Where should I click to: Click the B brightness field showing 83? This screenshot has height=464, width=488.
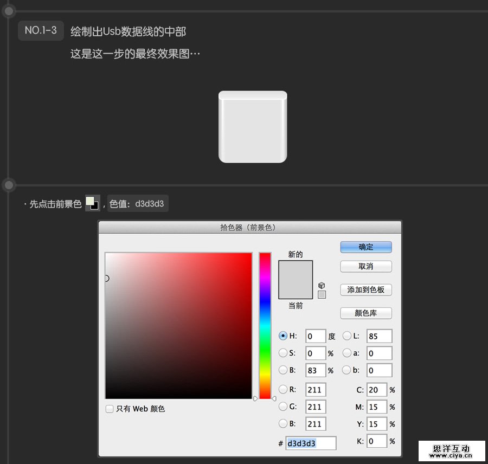[316, 370]
